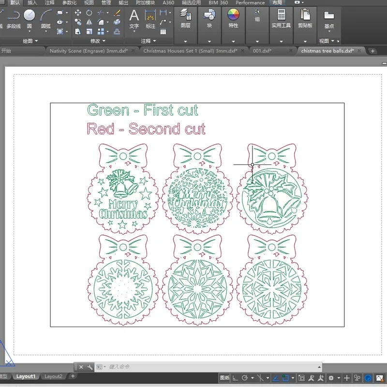Activate the Trim tool
The image size is (387, 387).
point(101,13)
